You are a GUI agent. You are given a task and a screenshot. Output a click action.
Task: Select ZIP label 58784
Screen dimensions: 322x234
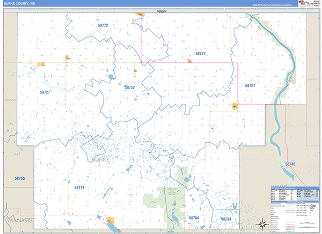pyautogui.click(x=194, y=217)
